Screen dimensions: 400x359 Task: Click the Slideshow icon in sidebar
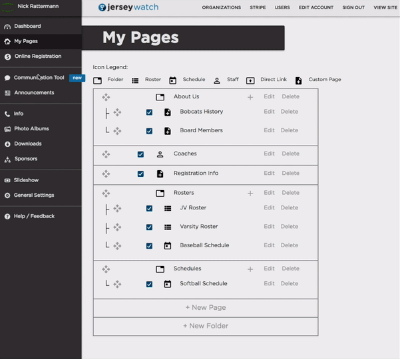(7, 180)
